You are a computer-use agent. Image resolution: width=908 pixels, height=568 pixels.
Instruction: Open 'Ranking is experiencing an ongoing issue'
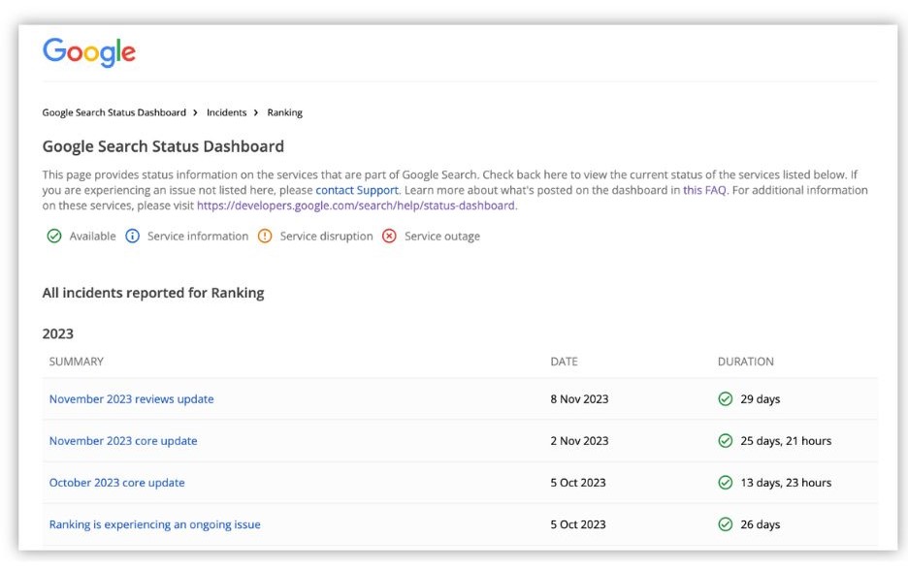click(154, 524)
